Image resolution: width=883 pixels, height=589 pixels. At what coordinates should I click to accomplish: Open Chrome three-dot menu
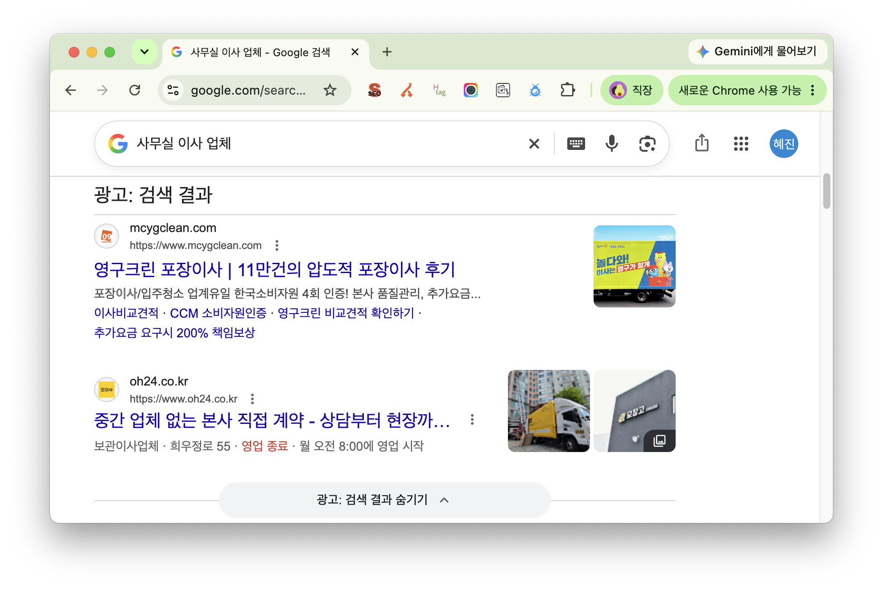[813, 90]
